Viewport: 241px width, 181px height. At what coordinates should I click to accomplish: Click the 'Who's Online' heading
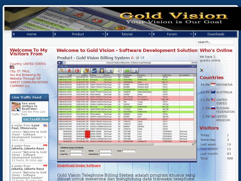[216, 50]
